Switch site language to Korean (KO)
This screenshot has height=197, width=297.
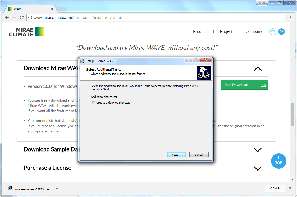coord(273,31)
